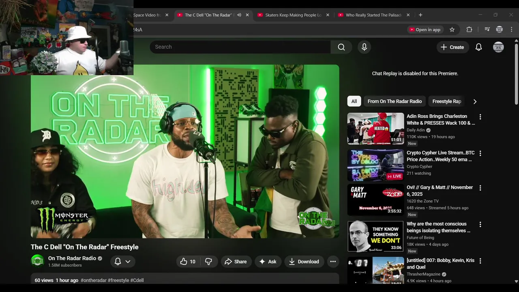Open the account avatar menu
The image size is (519, 292).
point(498,47)
